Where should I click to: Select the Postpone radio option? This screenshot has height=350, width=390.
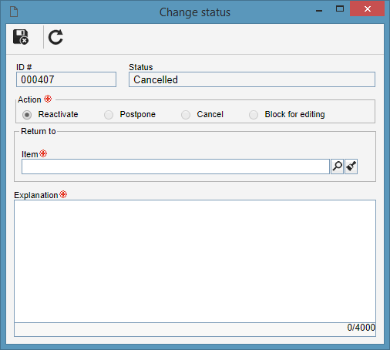(x=109, y=115)
